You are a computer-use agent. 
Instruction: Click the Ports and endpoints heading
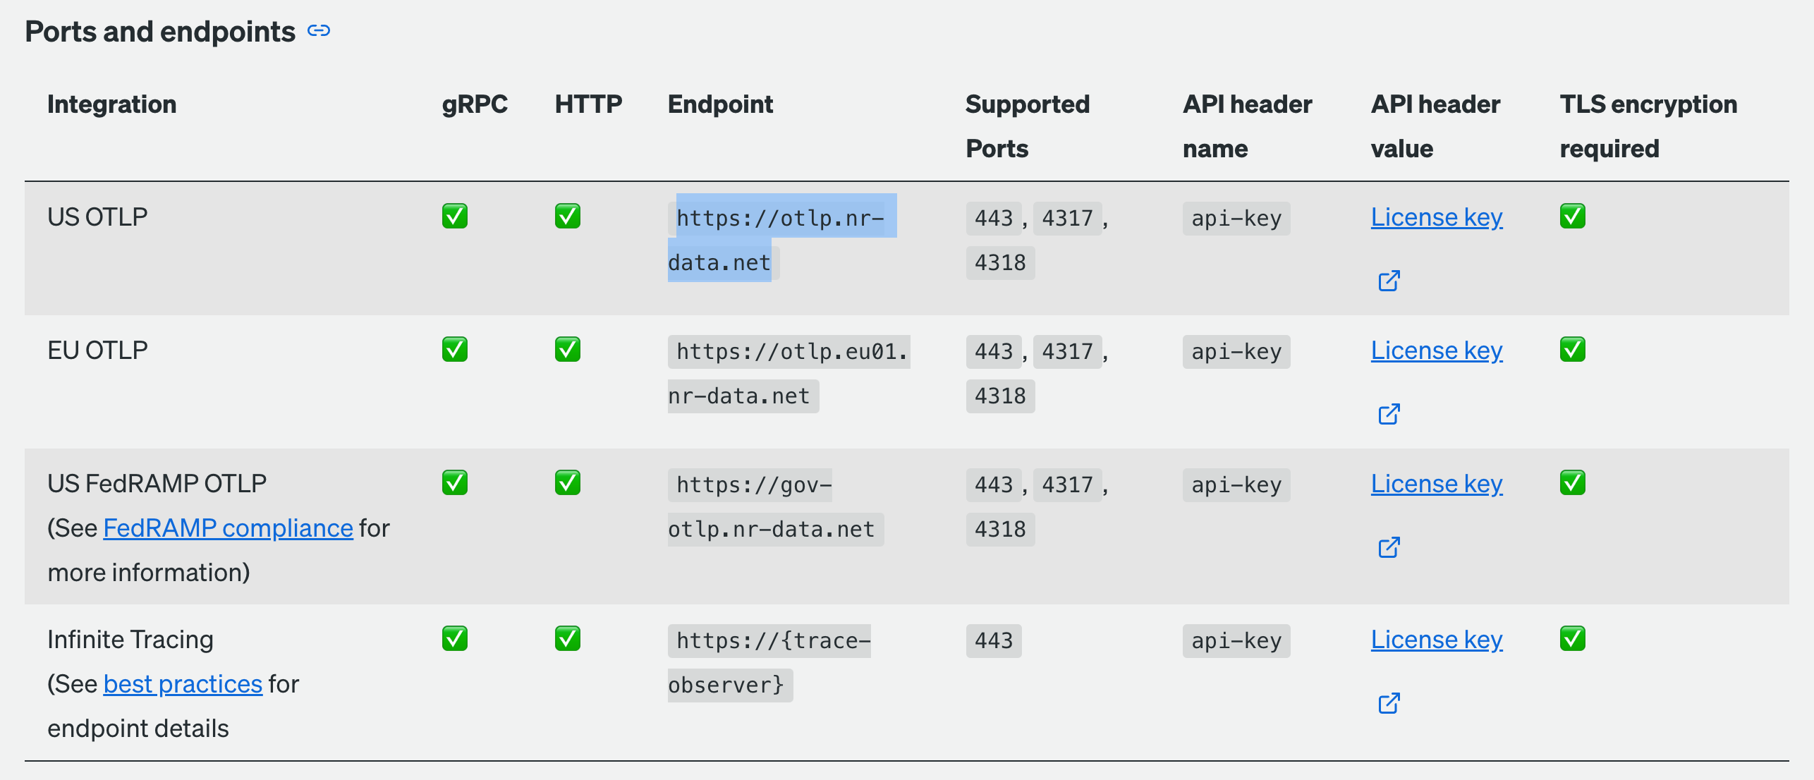[160, 32]
